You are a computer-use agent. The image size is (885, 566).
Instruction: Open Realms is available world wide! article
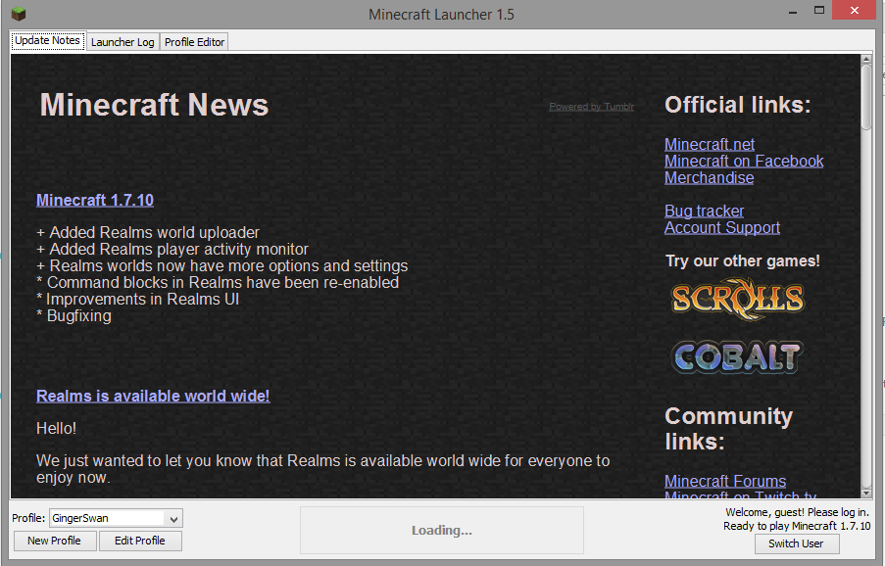click(153, 396)
